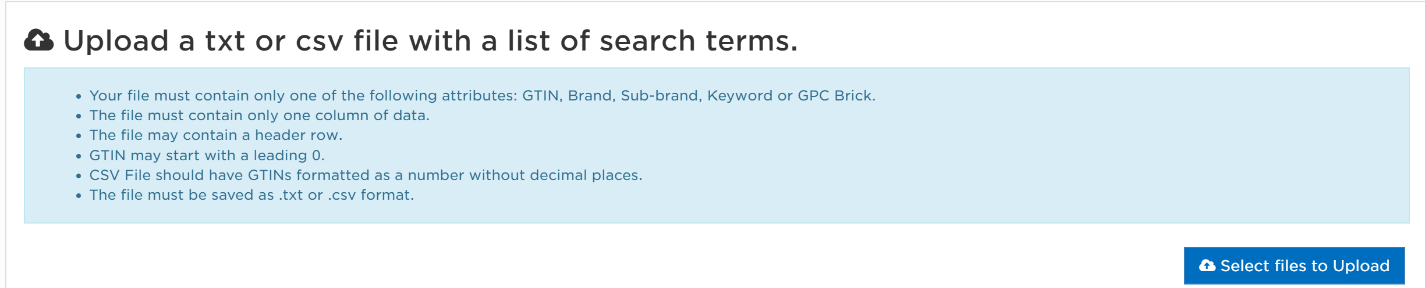Image resolution: width=1425 pixels, height=288 pixels.
Task: Click the word 'Keyword' in the first bullet
Action: point(740,96)
